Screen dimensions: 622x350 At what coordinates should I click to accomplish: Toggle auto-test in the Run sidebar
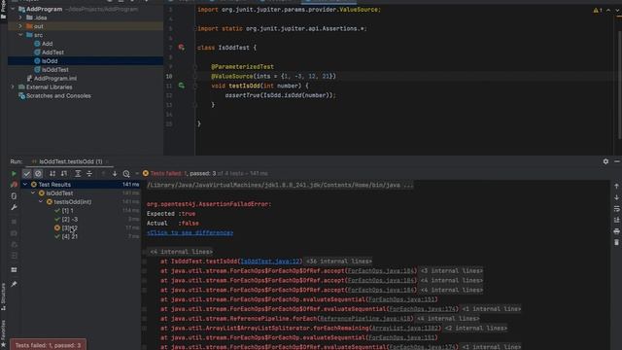coord(14,196)
